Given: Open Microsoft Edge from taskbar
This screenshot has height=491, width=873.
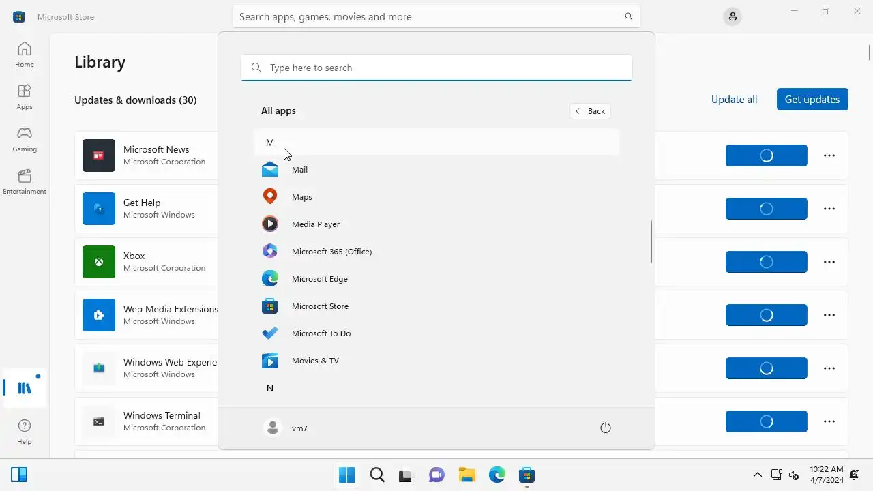Looking at the screenshot, I should point(497,475).
